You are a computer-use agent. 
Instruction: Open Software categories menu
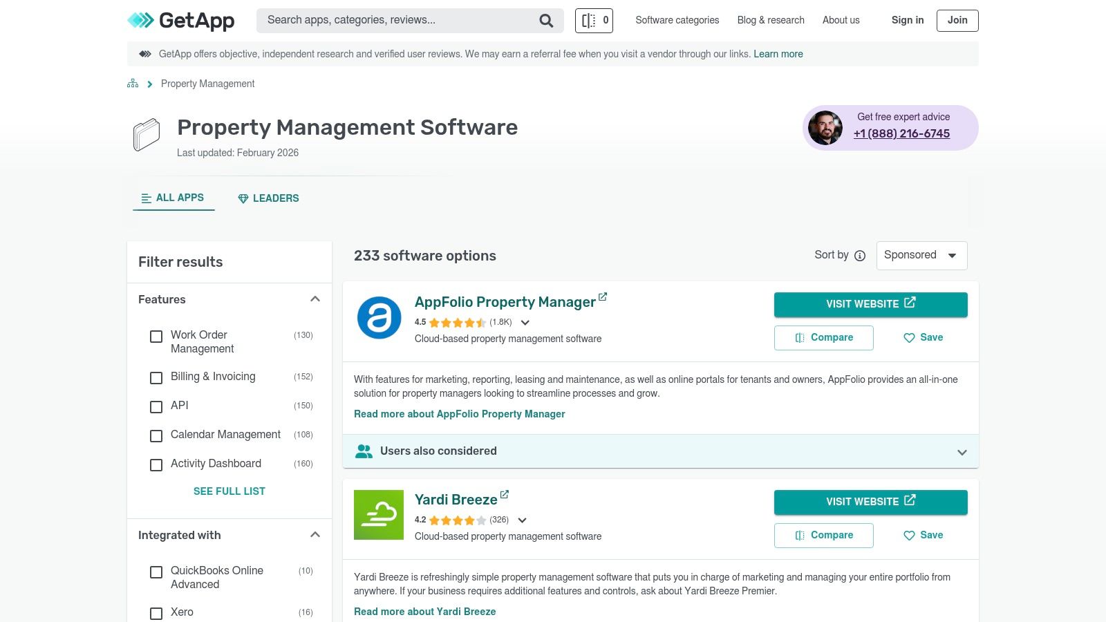coord(677,21)
